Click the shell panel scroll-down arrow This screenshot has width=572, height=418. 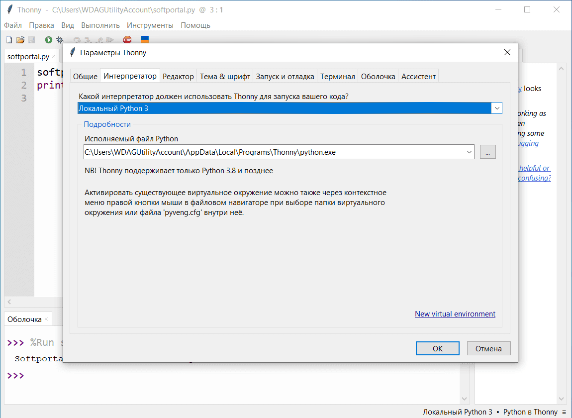tap(465, 399)
